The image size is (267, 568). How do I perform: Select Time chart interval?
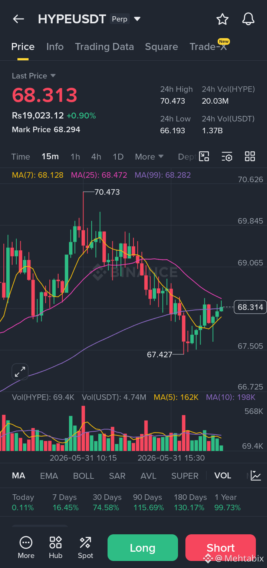coord(21,157)
